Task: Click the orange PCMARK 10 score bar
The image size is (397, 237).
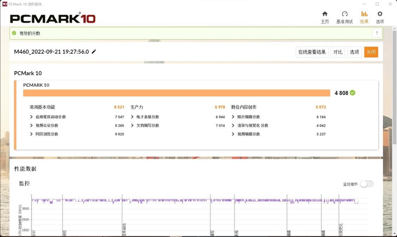Action: tap(176, 93)
